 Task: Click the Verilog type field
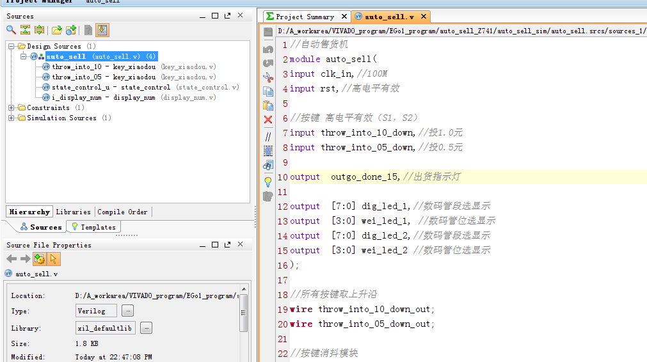[96, 310]
